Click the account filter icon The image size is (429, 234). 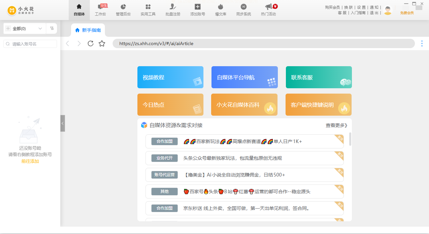point(52,28)
